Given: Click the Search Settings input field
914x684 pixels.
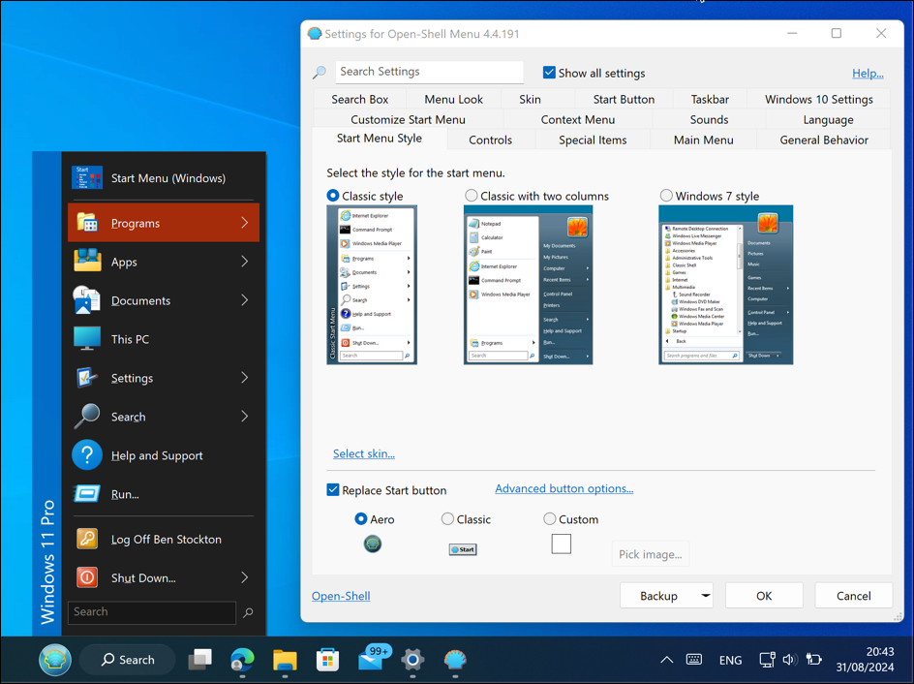Looking at the screenshot, I should (x=429, y=72).
